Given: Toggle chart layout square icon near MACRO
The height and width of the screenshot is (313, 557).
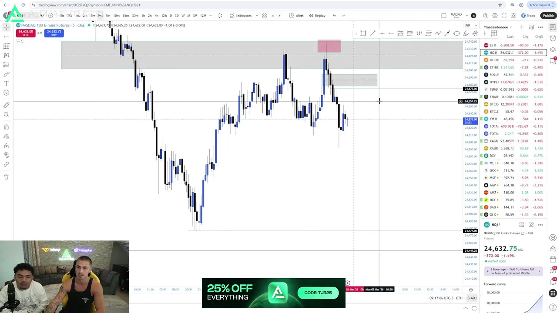Looking at the screenshot, I should tap(443, 16).
